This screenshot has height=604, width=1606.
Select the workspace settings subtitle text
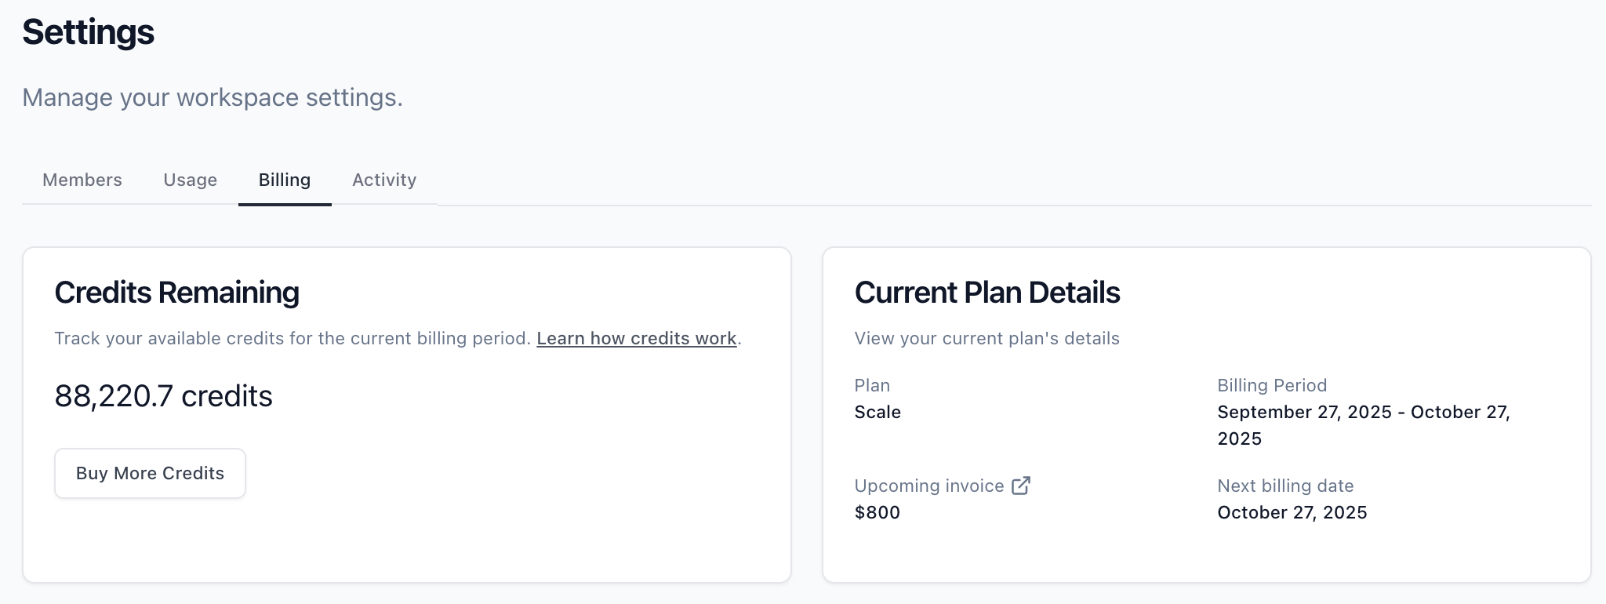click(213, 96)
